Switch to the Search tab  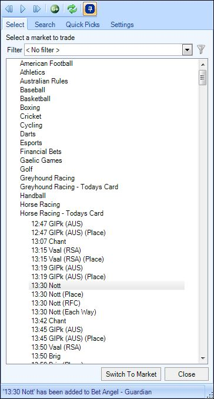tap(45, 25)
